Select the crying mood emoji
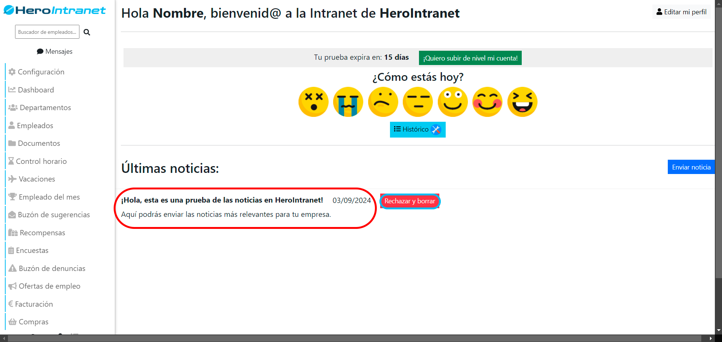The image size is (722, 342). (348, 102)
